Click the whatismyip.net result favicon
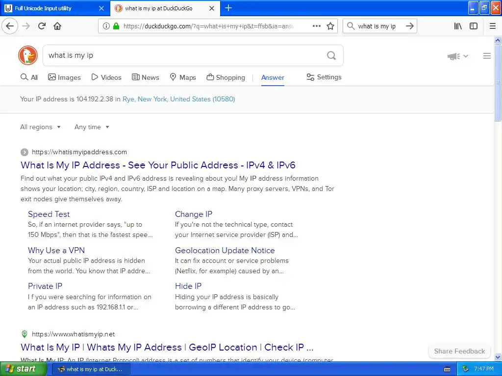502x376 pixels. pos(25,334)
